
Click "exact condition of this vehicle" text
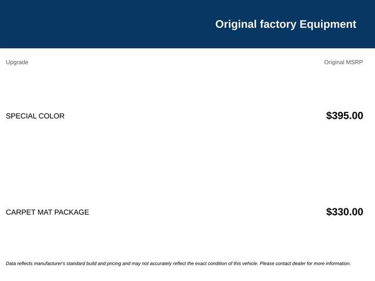226,263
